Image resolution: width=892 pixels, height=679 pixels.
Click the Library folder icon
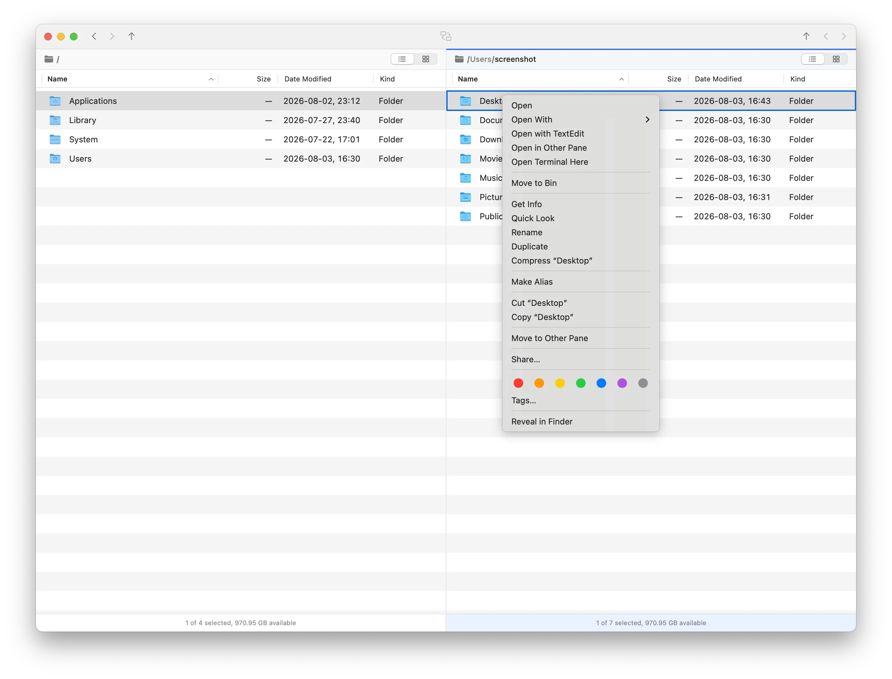click(x=55, y=120)
